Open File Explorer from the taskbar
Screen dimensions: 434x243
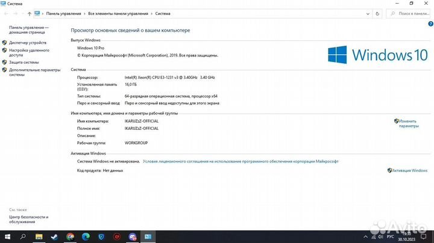pyautogui.click(x=39, y=236)
